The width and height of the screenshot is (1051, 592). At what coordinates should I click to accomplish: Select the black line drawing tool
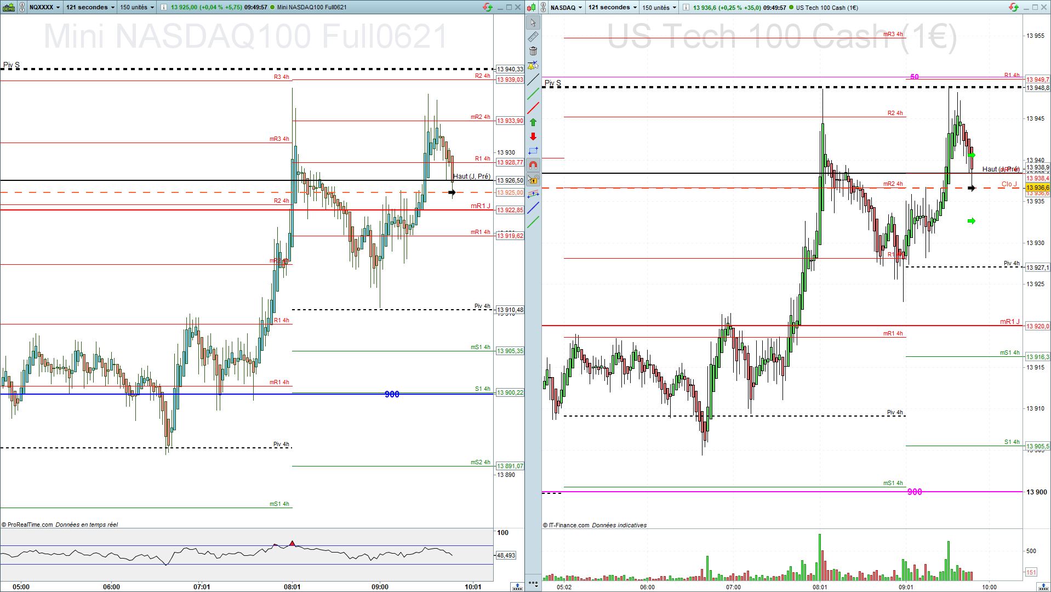click(x=533, y=80)
